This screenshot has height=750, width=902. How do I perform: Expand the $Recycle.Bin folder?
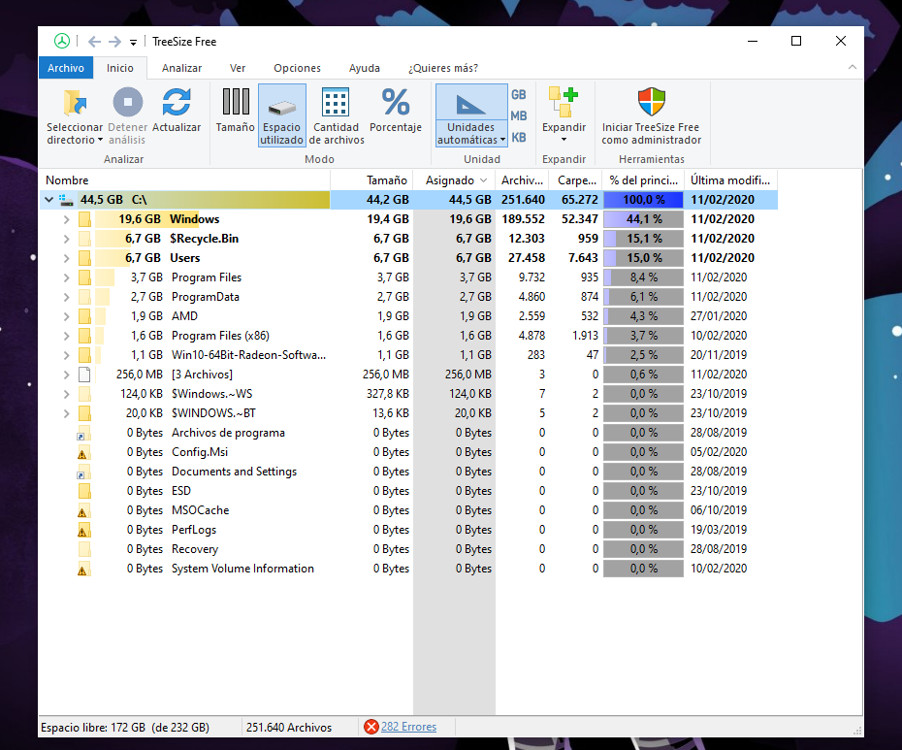(x=66, y=239)
